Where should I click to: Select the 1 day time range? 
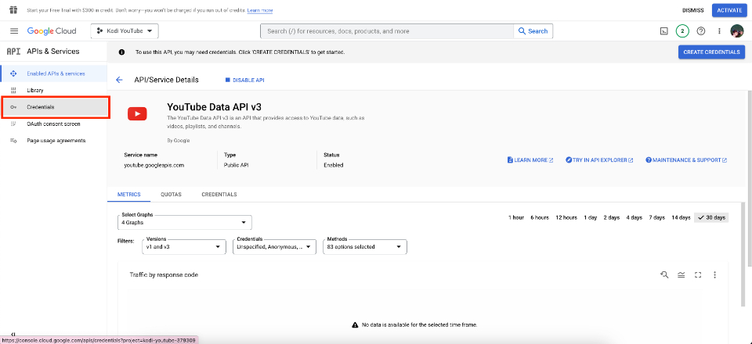(x=591, y=217)
